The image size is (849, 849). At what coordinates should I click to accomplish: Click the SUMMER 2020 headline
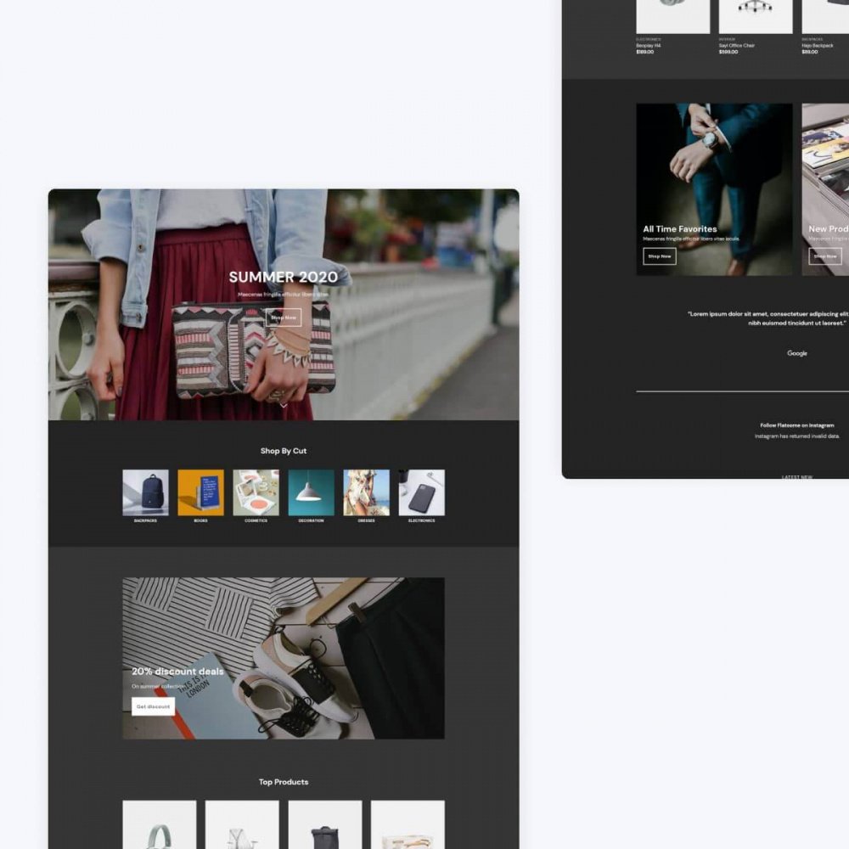tap(284, 278)
